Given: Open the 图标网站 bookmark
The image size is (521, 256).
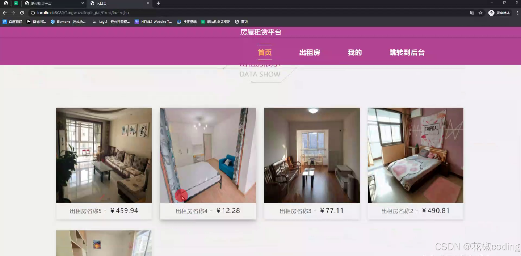Looking at the screenshot, I should click(37, 22).
